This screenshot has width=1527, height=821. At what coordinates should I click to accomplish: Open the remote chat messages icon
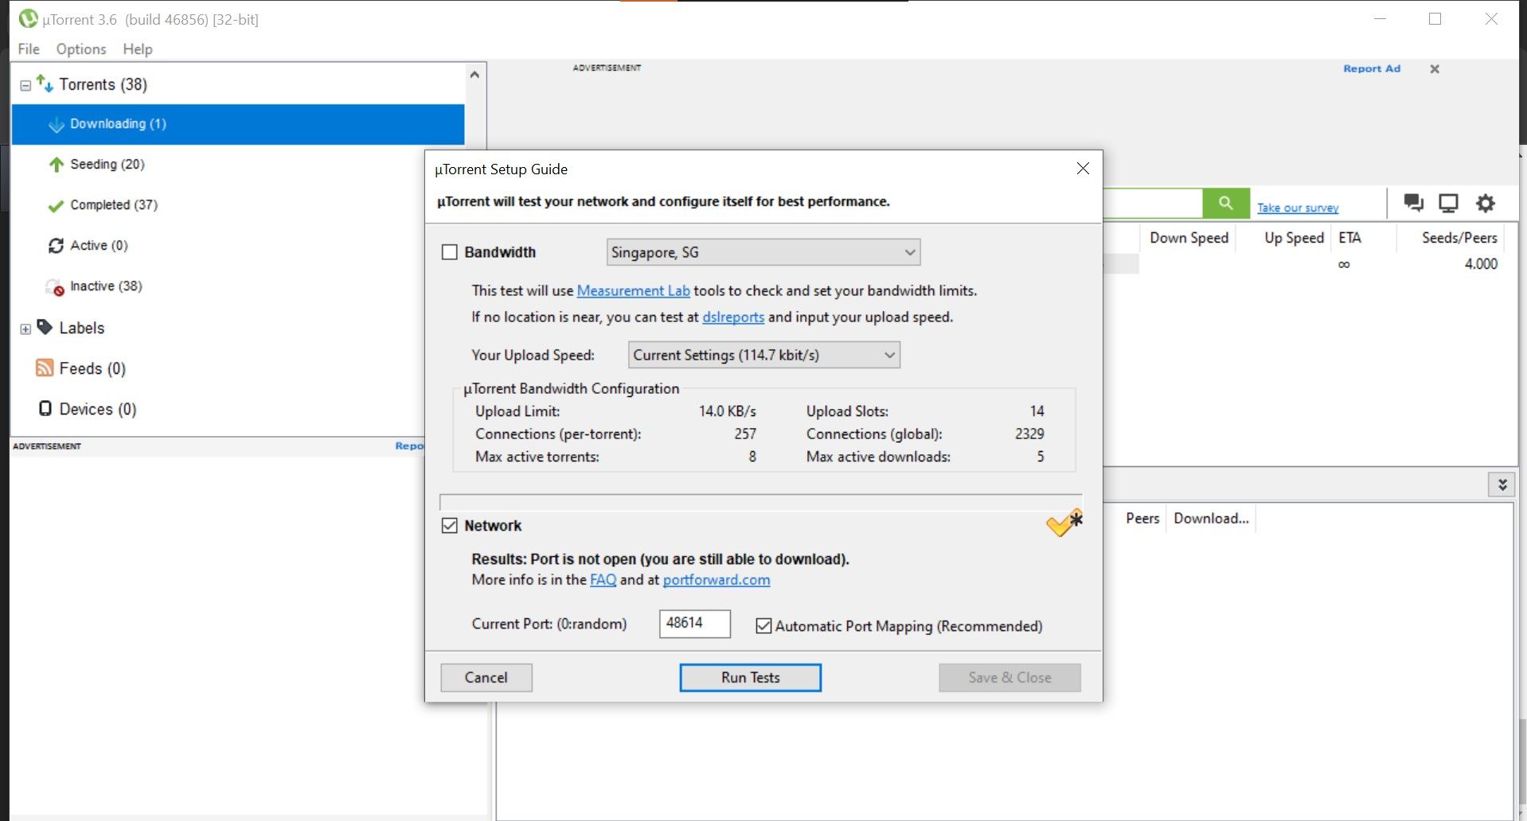(1414, 203)
